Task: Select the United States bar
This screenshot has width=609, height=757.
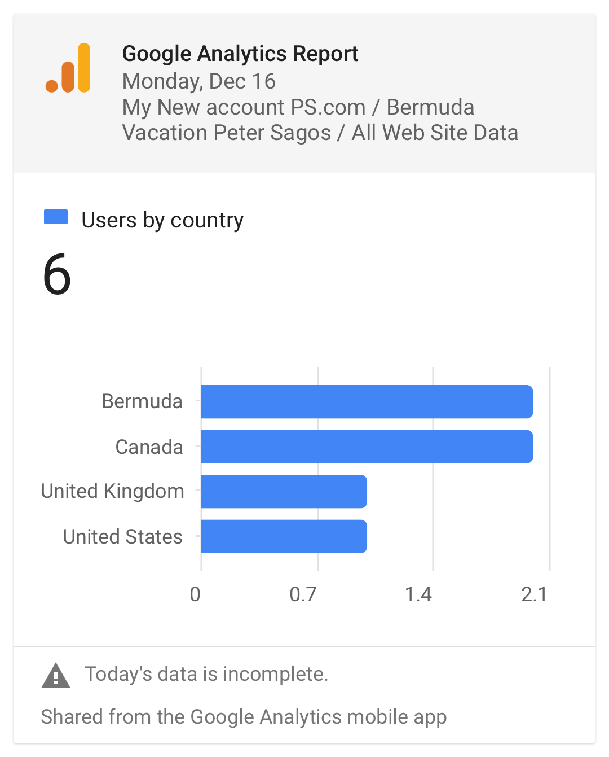Action: [284, 536]
